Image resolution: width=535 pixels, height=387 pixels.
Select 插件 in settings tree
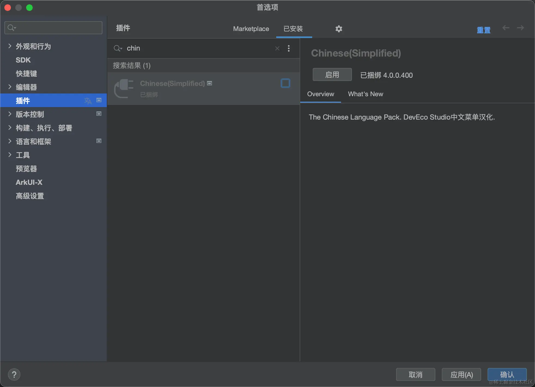[53, 101]
